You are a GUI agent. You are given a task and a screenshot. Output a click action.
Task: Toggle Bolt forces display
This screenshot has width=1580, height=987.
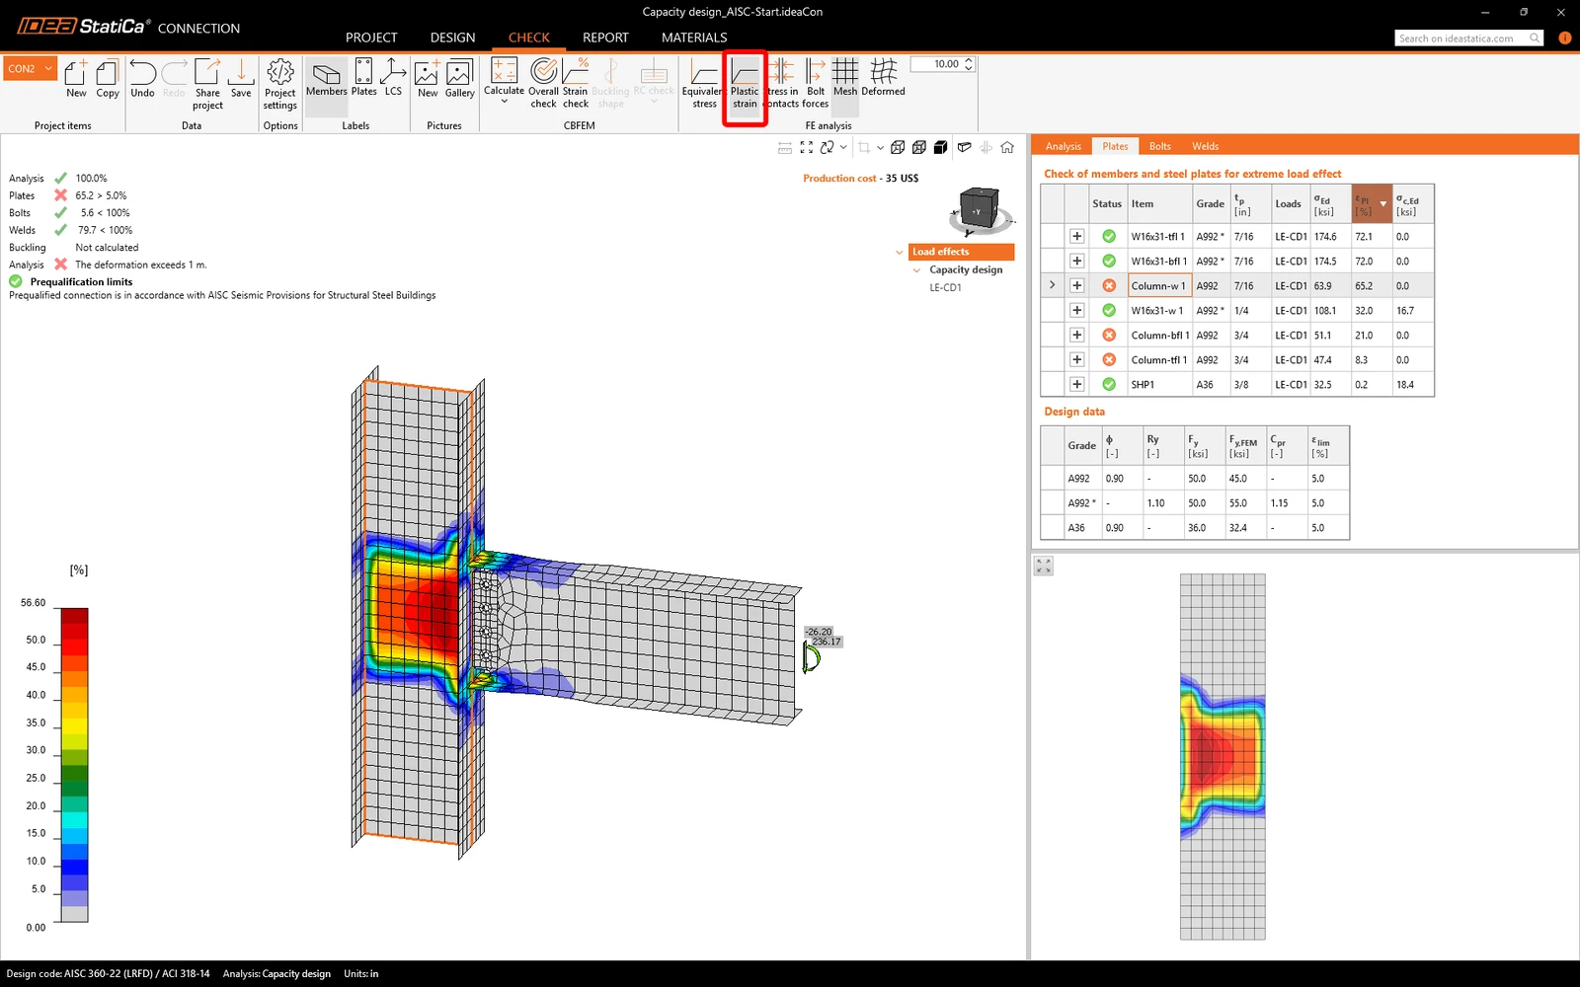coord(816,83)
